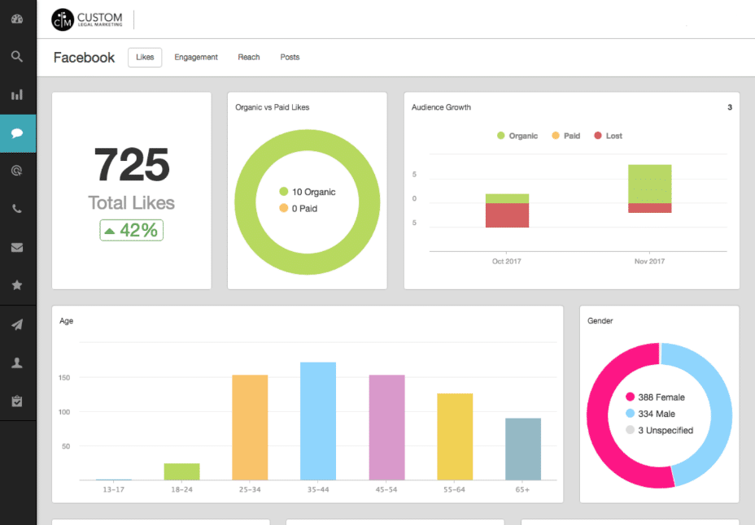Toggle the 334 Male legend entry

coord(651,414)
